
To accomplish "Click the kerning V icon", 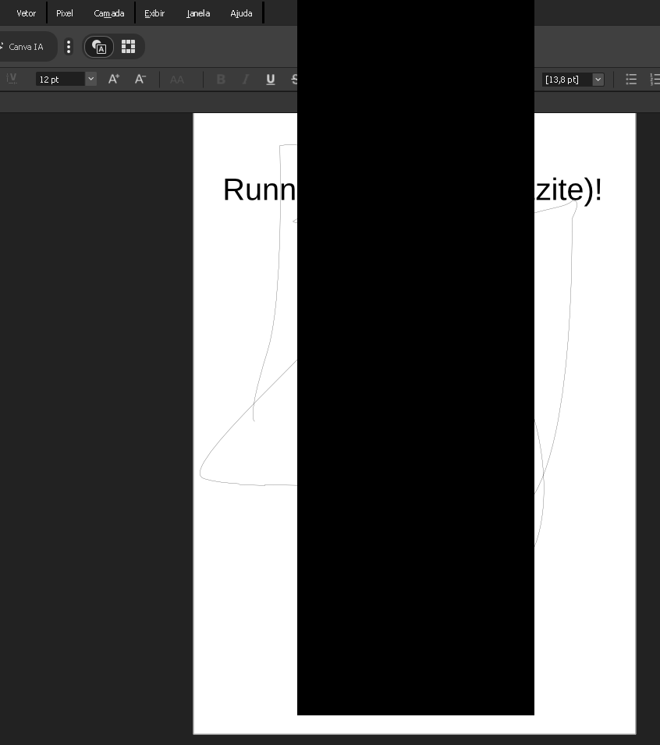I will pyautogui.click(x=12, y=79).
